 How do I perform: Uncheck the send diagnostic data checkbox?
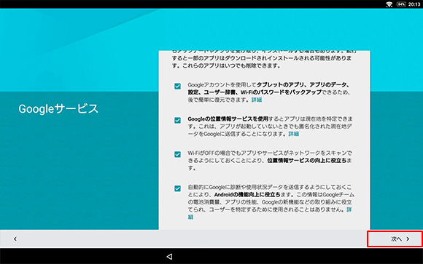click(x=177, y=188)
